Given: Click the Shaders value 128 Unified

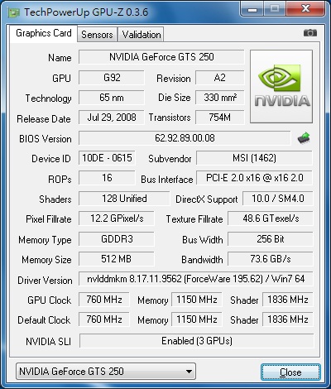Looking at the screenshot, I should (x=124, y=199).
